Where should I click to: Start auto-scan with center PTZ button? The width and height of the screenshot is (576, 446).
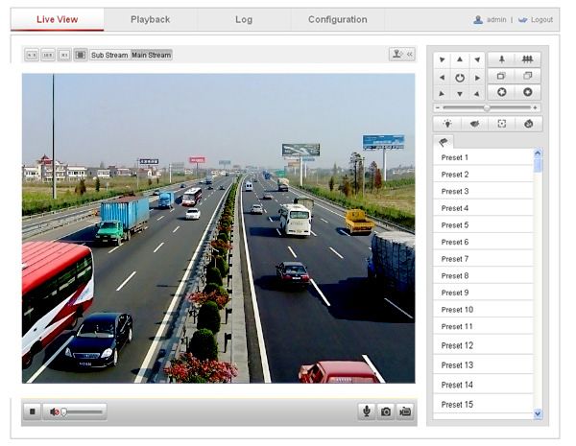tap(460, 78)
